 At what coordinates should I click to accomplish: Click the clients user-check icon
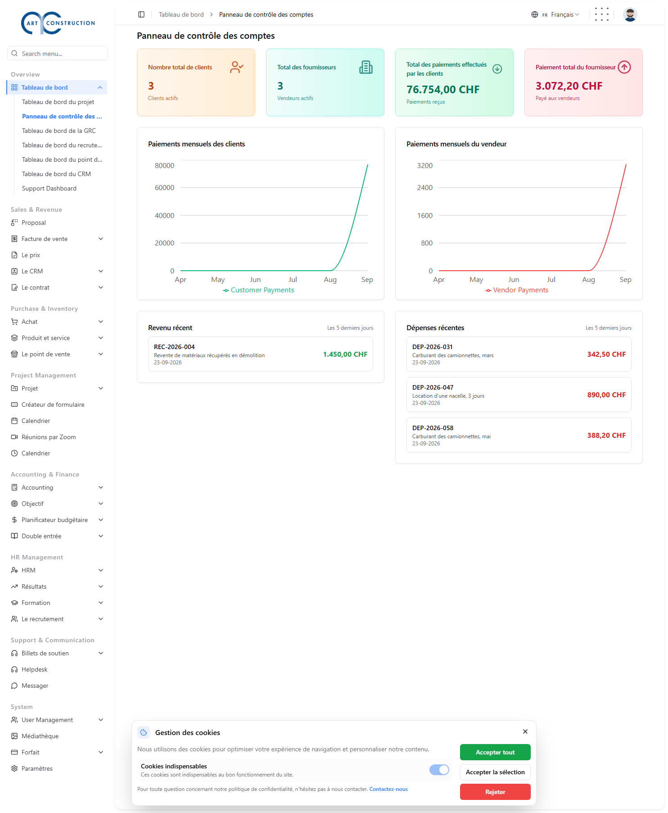click(237, 67)
